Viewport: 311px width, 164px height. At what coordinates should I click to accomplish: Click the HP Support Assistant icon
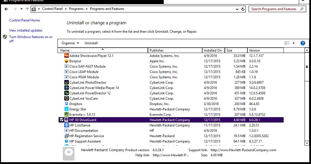67,141
